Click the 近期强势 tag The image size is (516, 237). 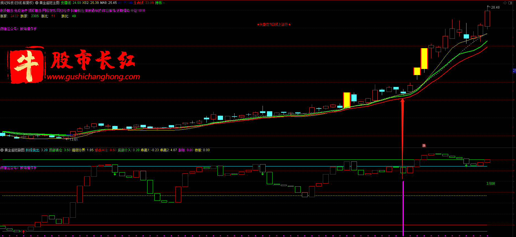123,11
